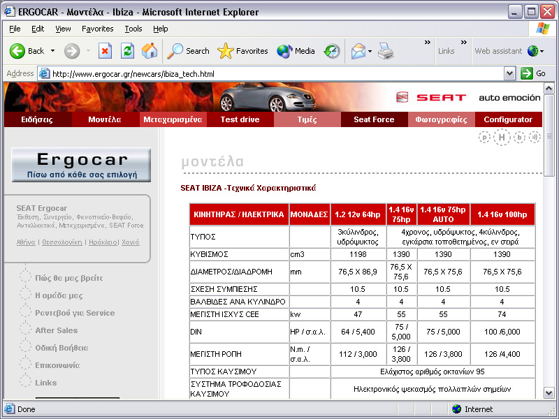The image size is (559, 419).
Task: Expand hidden toolbar buttons chevron before Links
Action: (x=428, y=43)
